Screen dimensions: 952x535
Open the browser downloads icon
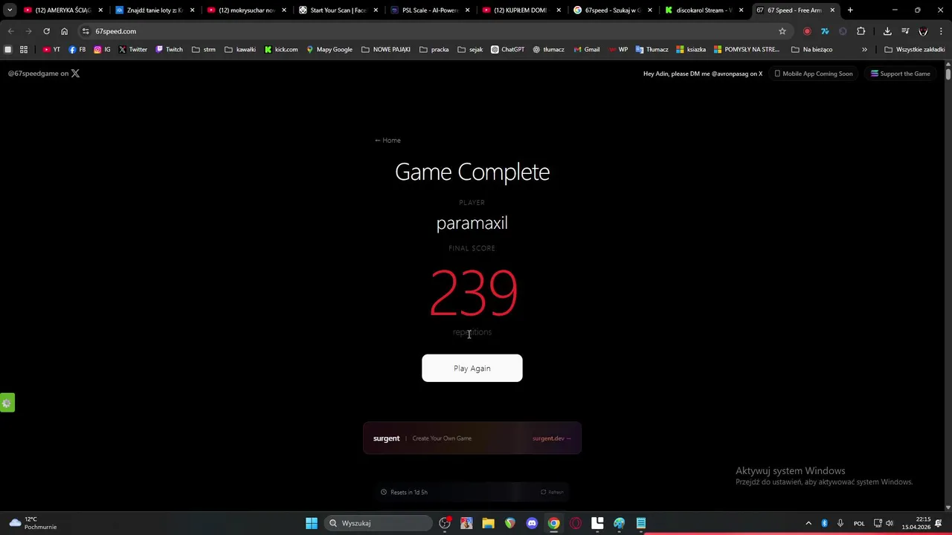pyautogui.click(x=887, y=31)
